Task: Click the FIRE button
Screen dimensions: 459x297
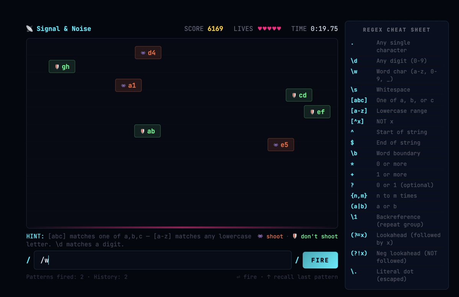Action: 320,260
